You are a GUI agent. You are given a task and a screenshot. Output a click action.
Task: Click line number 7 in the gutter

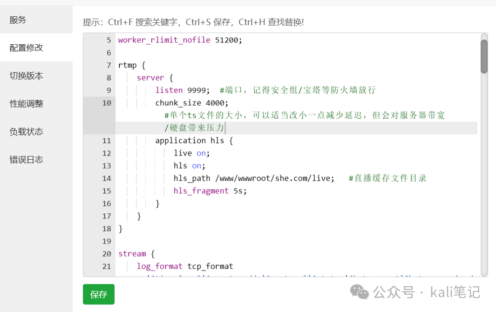[109, 65]
